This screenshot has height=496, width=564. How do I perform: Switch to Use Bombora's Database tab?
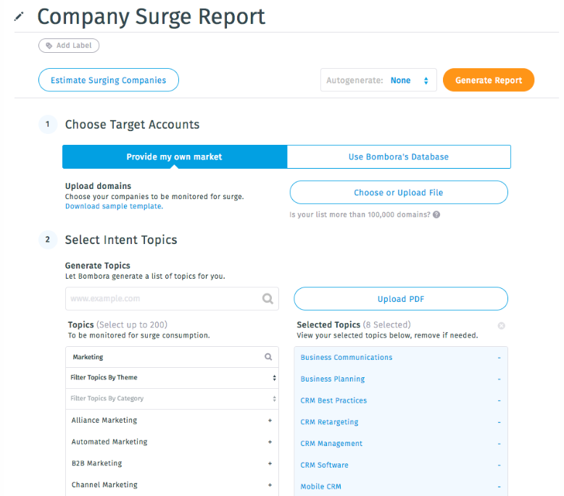tap(399, 156)
